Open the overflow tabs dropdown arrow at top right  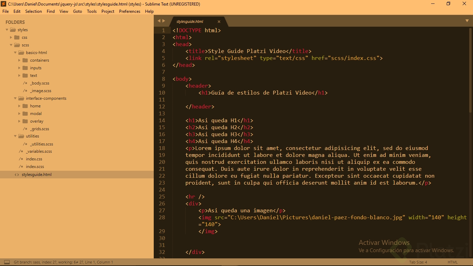pos(467,21)
